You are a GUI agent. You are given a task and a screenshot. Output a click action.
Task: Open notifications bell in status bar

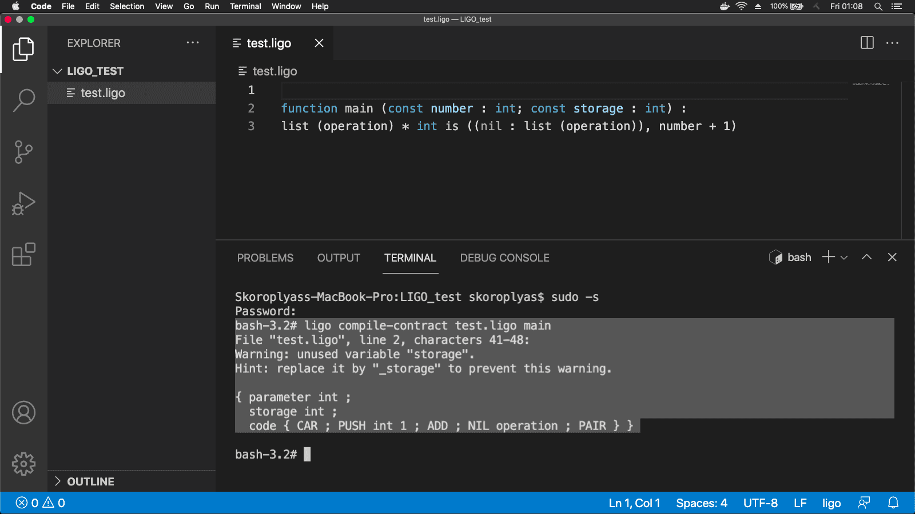893,503
